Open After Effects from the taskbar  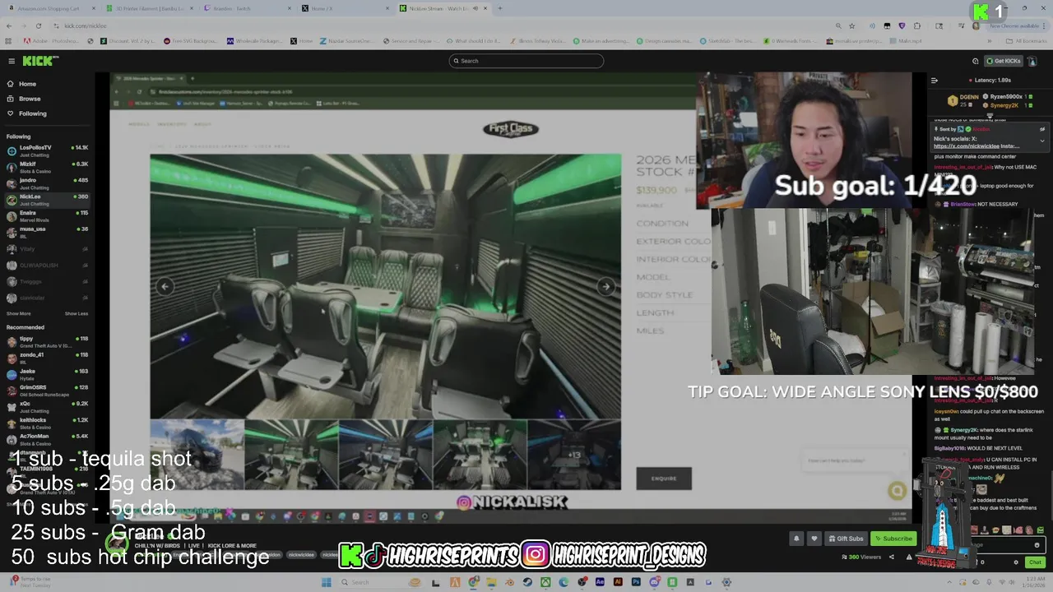[600, 582]
